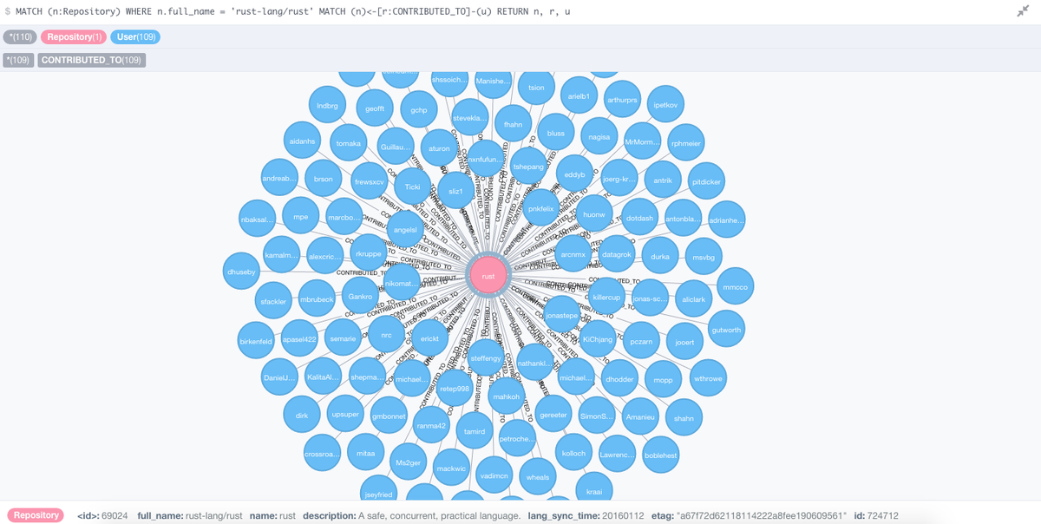Select the birkenfeld user node

point(256,341)
